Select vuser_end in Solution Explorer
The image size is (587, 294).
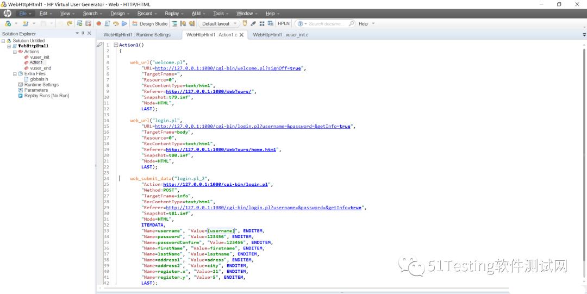click(40, 68)
